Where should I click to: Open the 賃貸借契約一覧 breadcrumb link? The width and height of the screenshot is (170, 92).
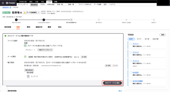(x=7, y=7)
